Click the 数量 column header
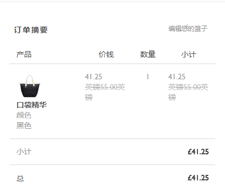The height and width of the screenshot is (196, 225). [148, 54]
